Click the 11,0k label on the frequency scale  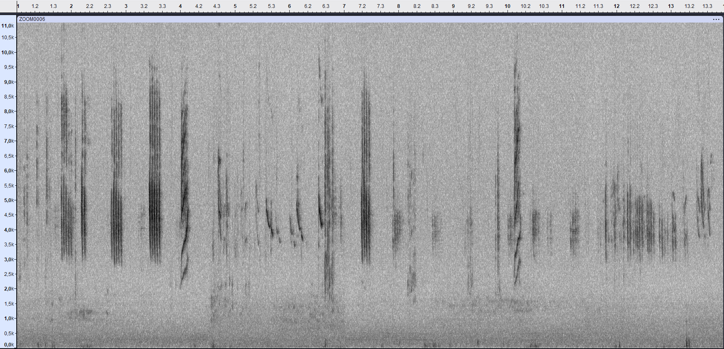click(8, 26)
